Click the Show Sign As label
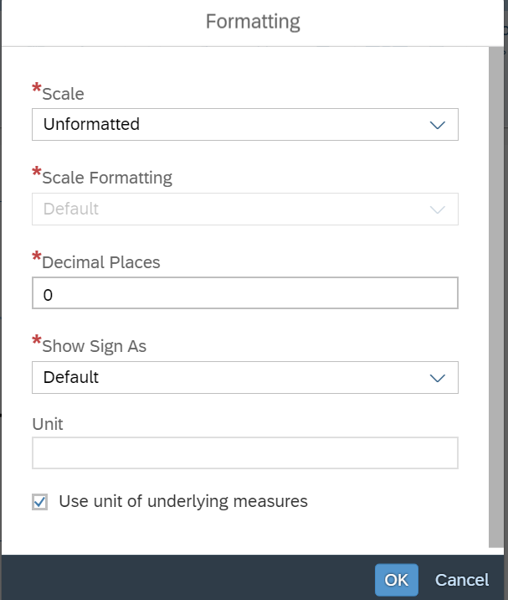 [x=94, y=346]
